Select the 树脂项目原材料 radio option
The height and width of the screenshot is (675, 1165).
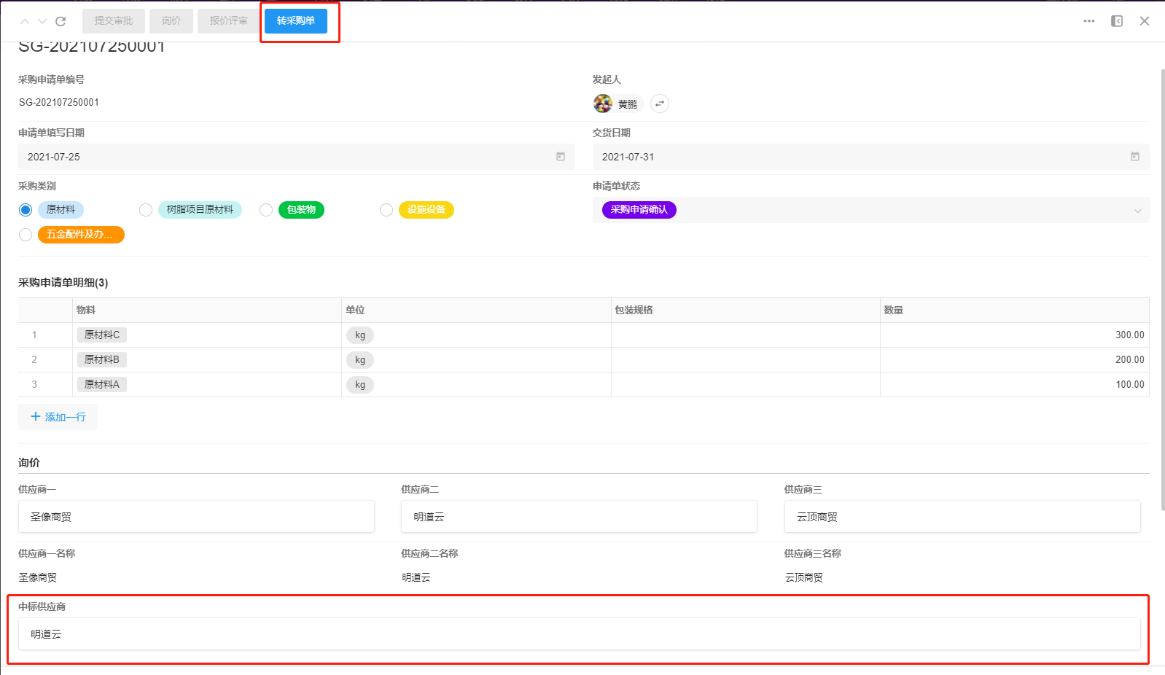[x=146, y=210]
